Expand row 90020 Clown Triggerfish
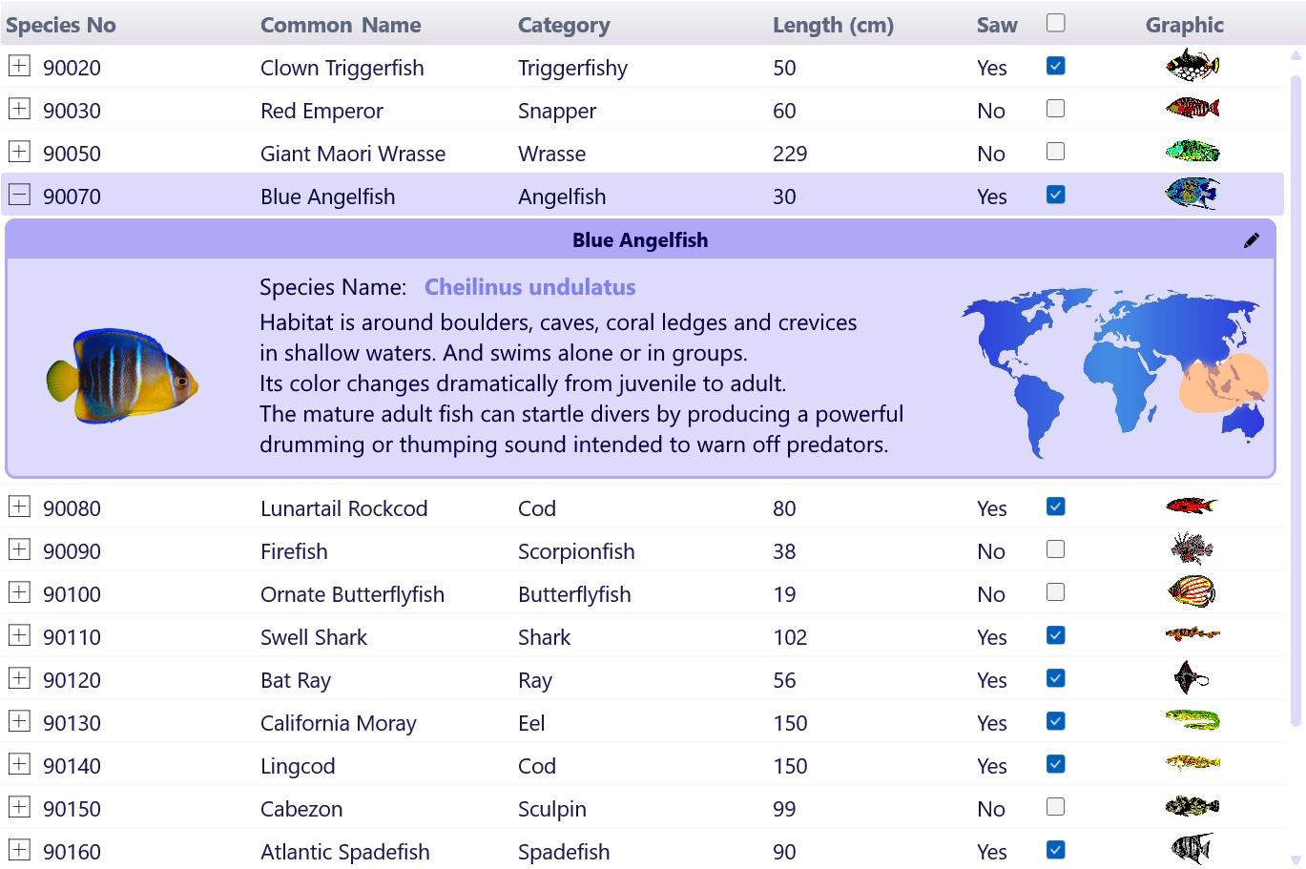 pos(19,66)
